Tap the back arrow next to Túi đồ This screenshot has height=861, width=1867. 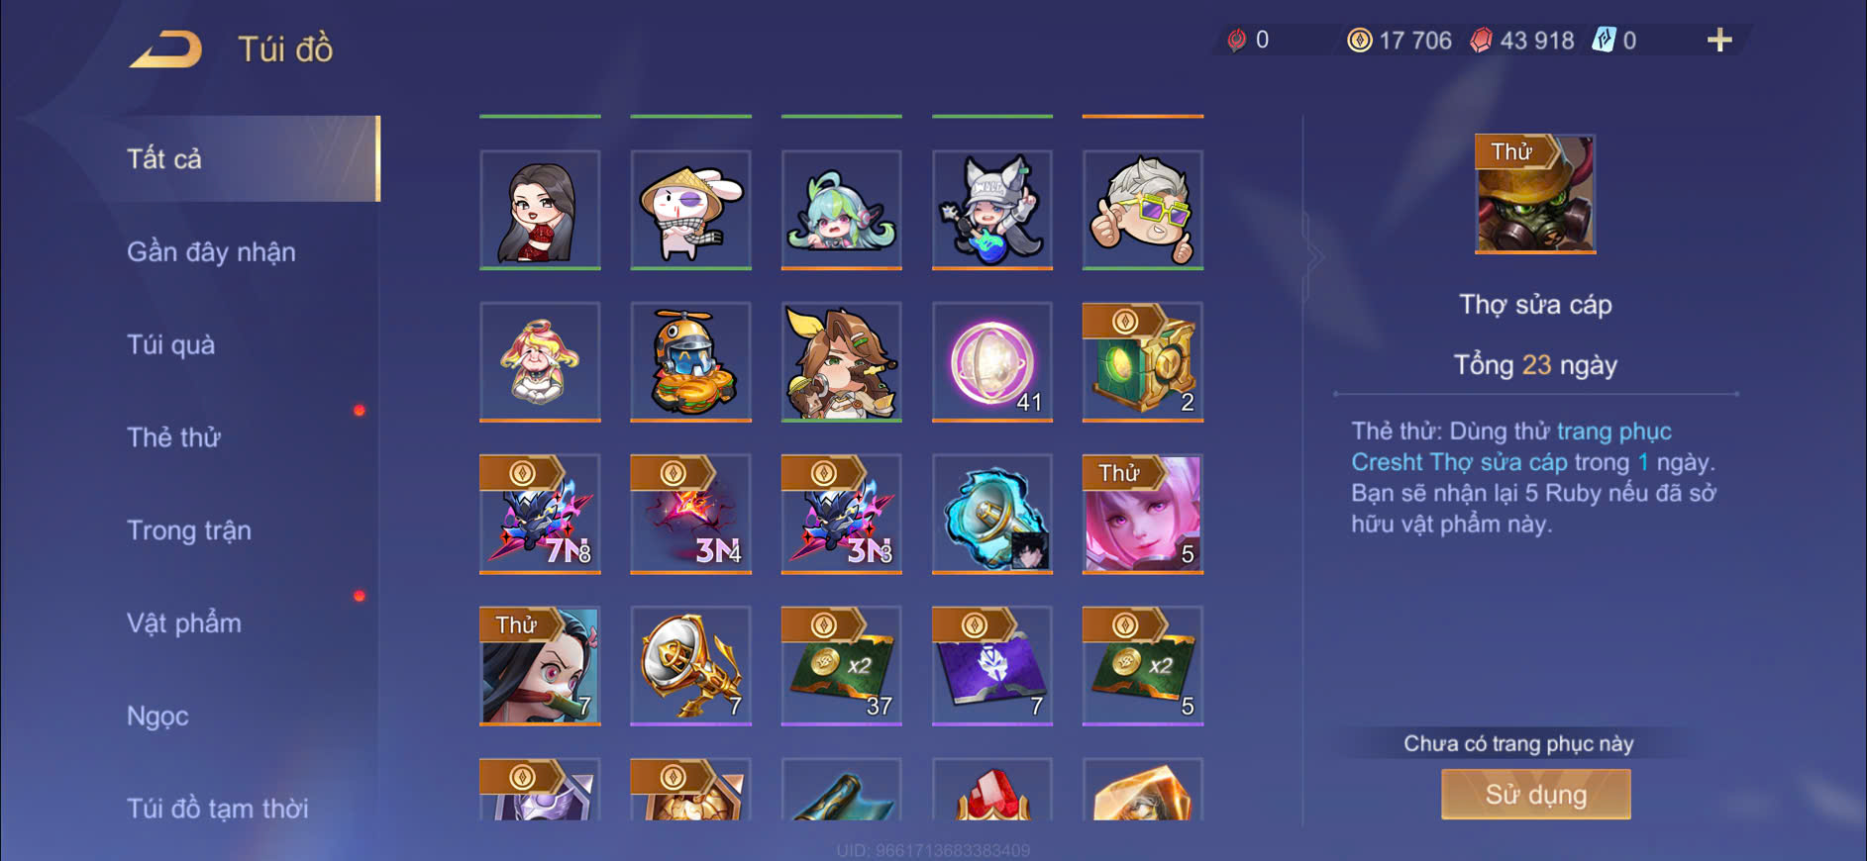pos(165,48)
